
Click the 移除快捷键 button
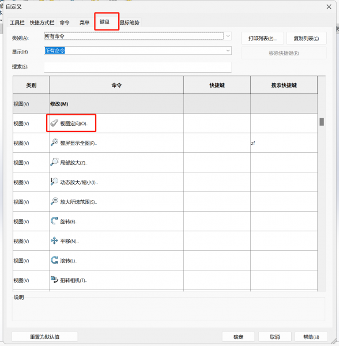pyautogui.click(x=284, y=53)
